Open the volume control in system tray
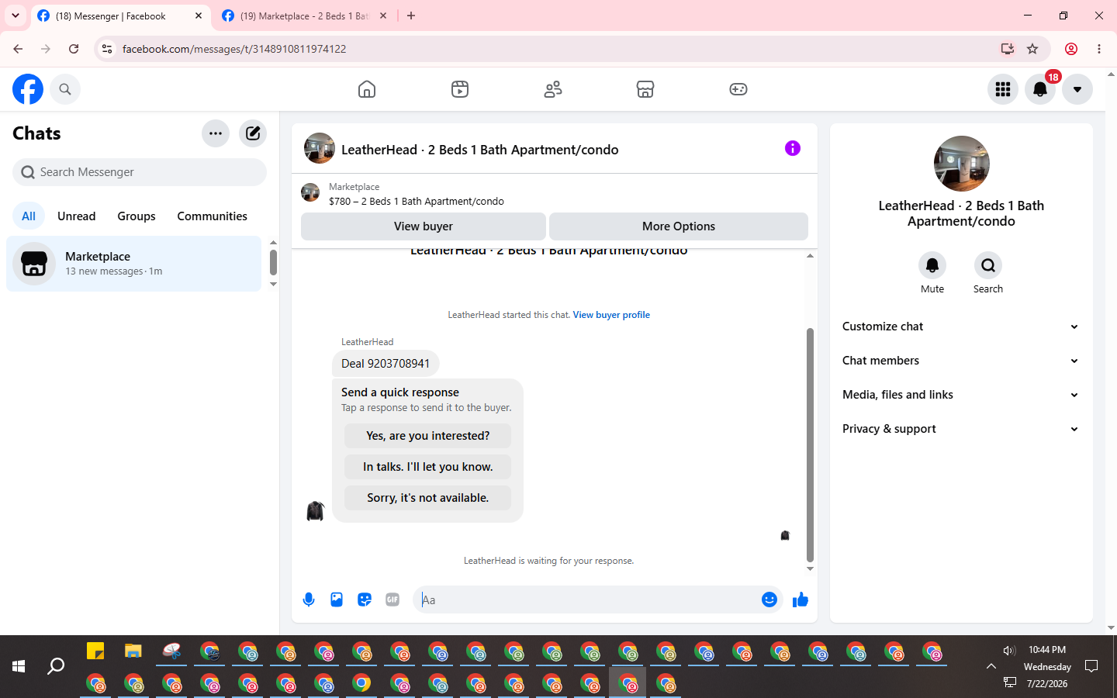 pyautogui.click(x=1009, y=651)
